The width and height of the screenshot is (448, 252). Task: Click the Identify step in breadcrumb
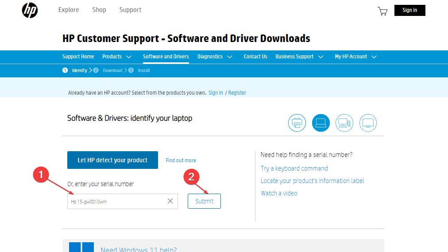(x=79, y=70)
